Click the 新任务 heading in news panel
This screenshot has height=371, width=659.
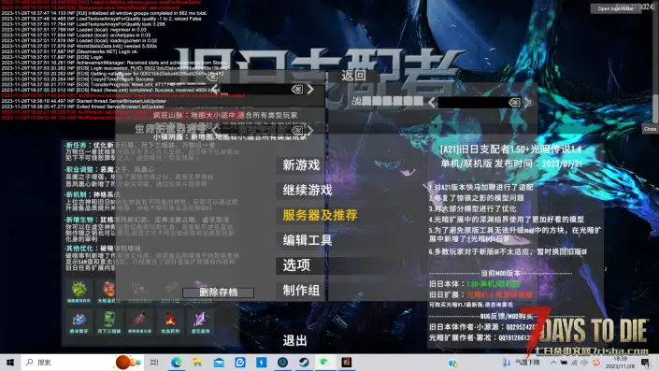pyautogui.click(x=77, y=145)
